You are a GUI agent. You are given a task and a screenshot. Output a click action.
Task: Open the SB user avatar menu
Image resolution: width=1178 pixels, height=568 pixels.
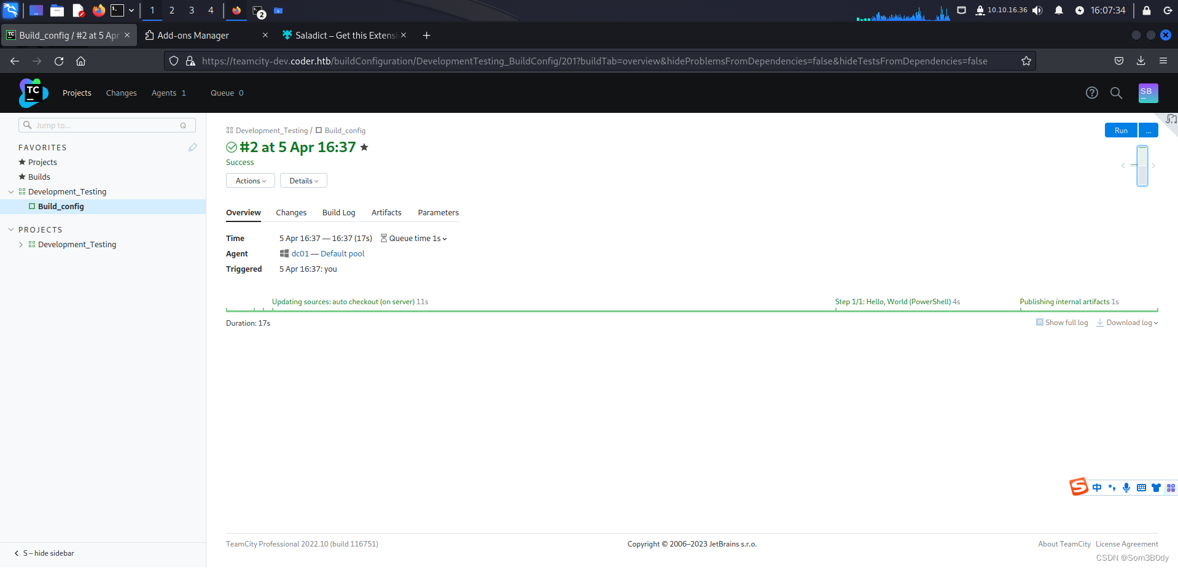1148,93
